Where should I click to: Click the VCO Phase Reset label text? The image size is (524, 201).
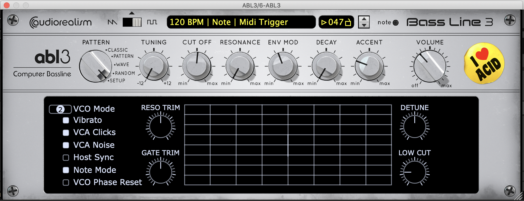[108, 182]
